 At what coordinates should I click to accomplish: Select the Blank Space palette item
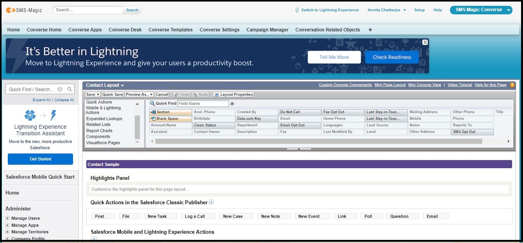[x=171, y=119]
